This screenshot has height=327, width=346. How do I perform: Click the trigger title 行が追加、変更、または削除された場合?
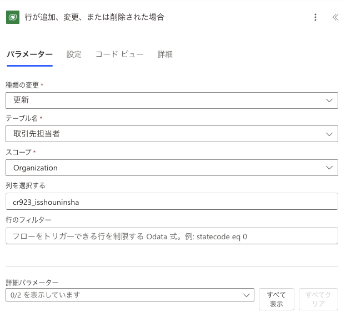[x=94, y=17]
